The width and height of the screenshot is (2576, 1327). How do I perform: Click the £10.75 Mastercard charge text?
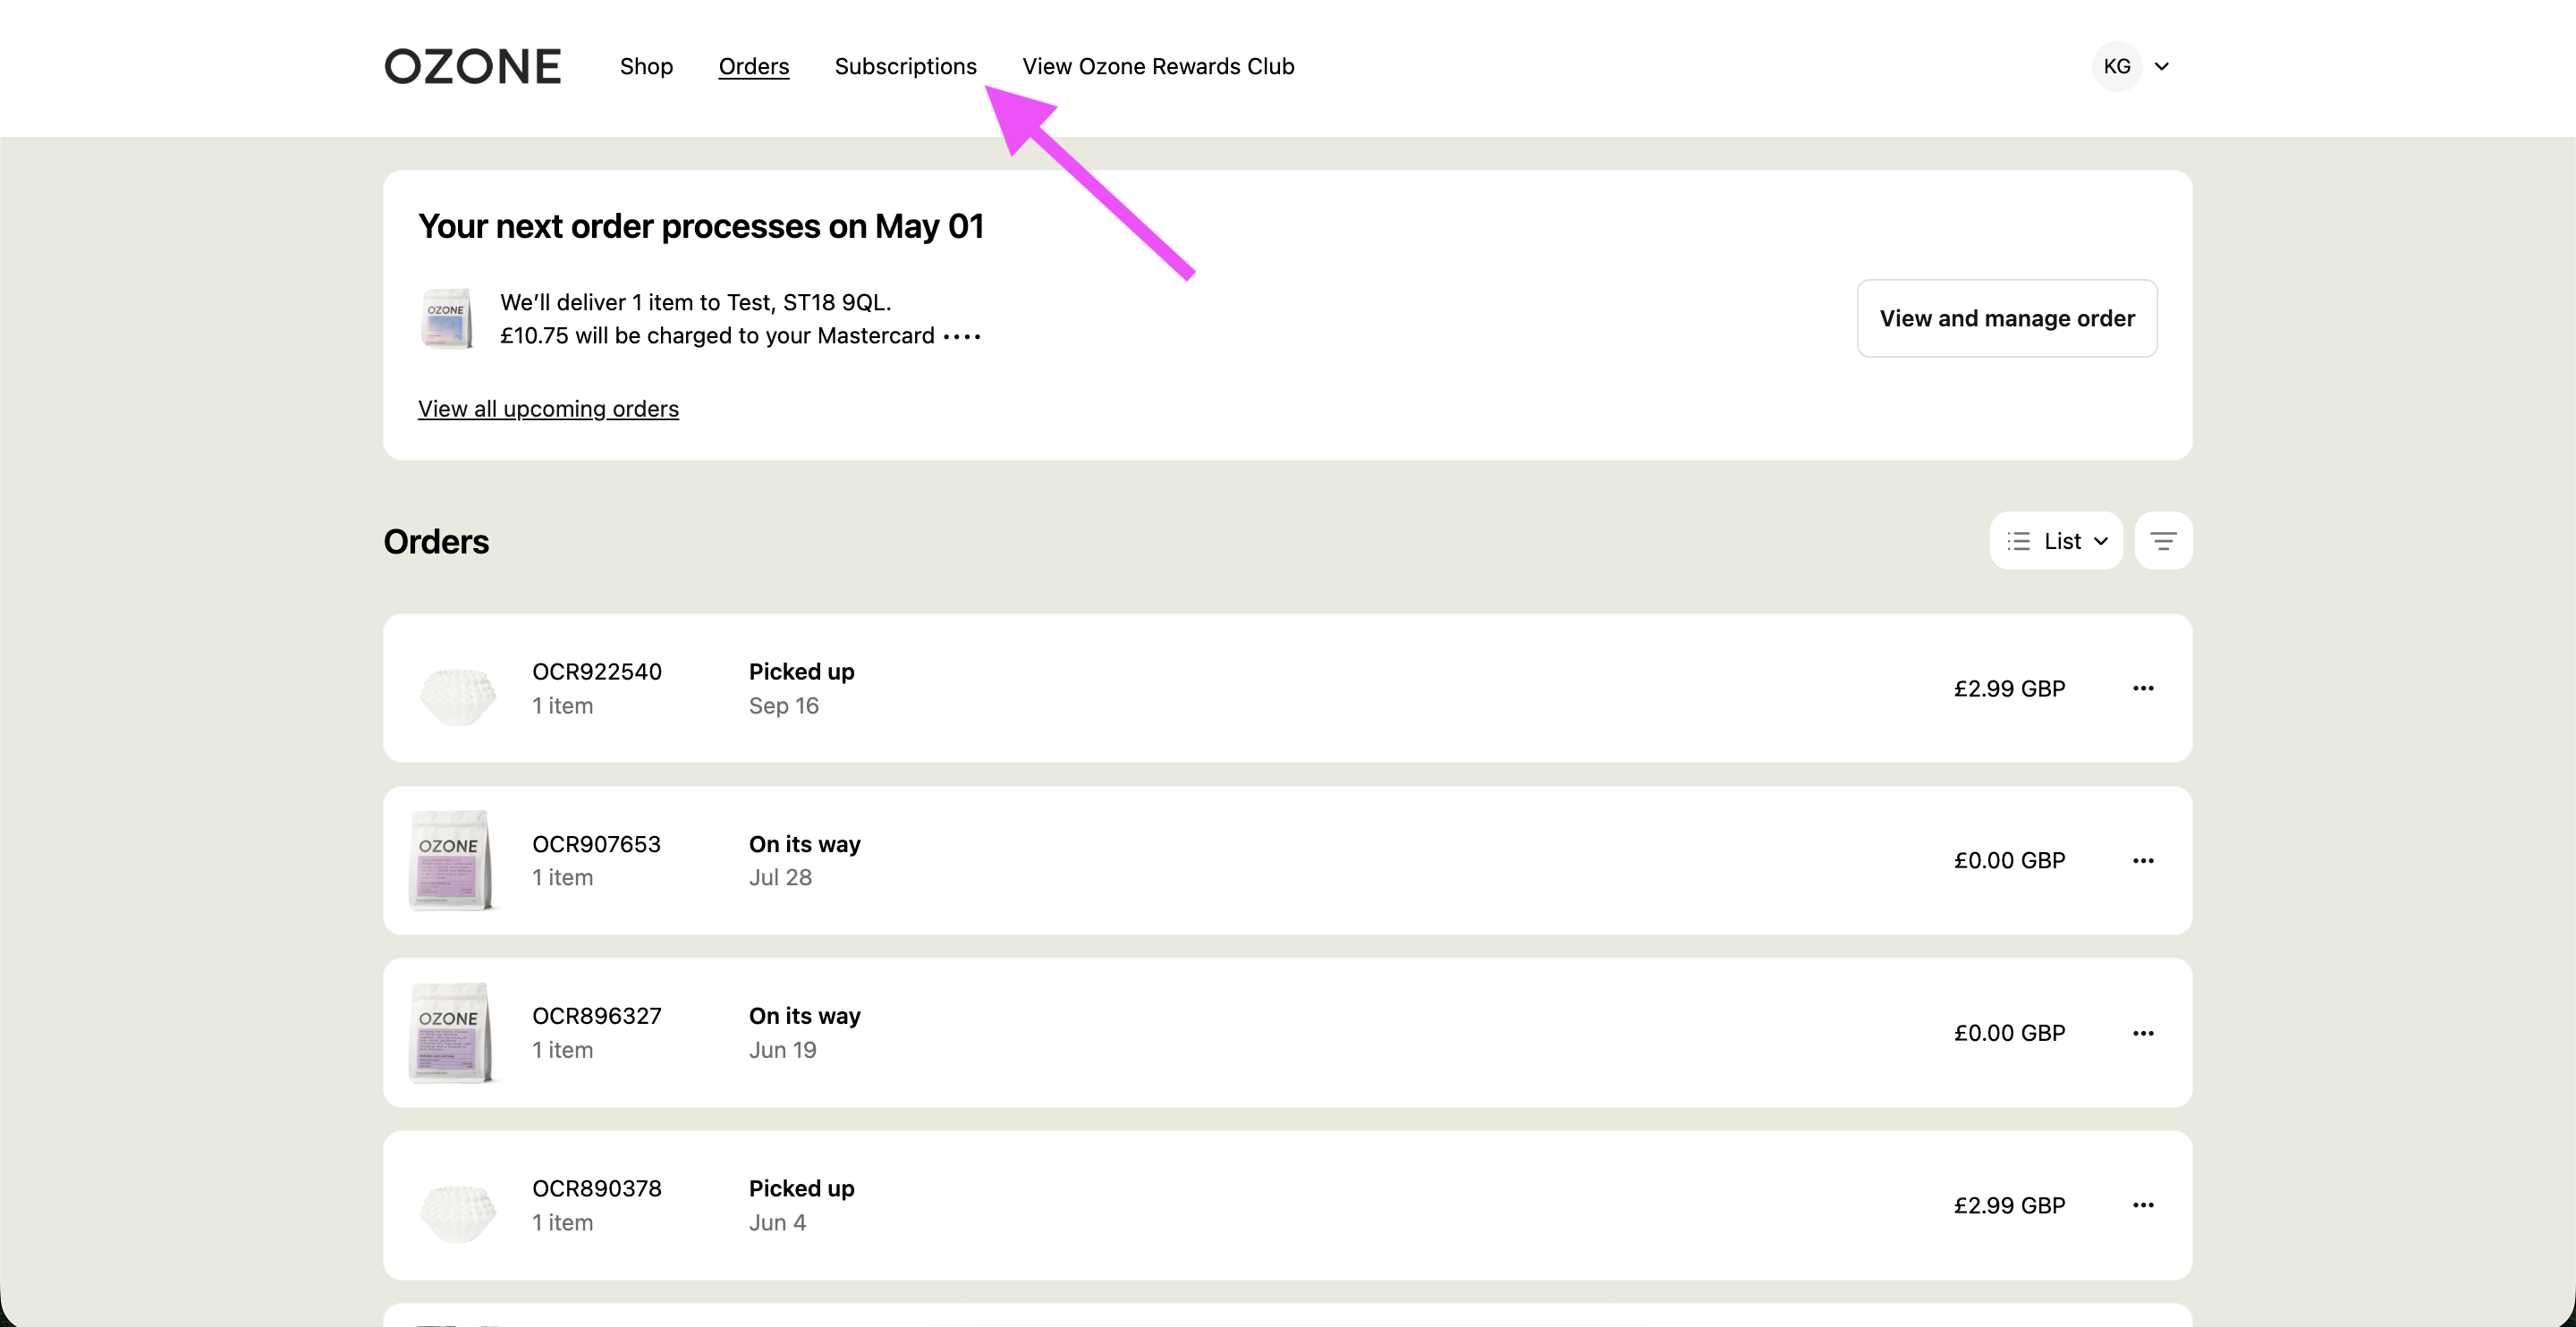740,336
